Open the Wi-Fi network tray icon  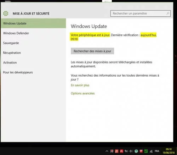coord(151,151)
